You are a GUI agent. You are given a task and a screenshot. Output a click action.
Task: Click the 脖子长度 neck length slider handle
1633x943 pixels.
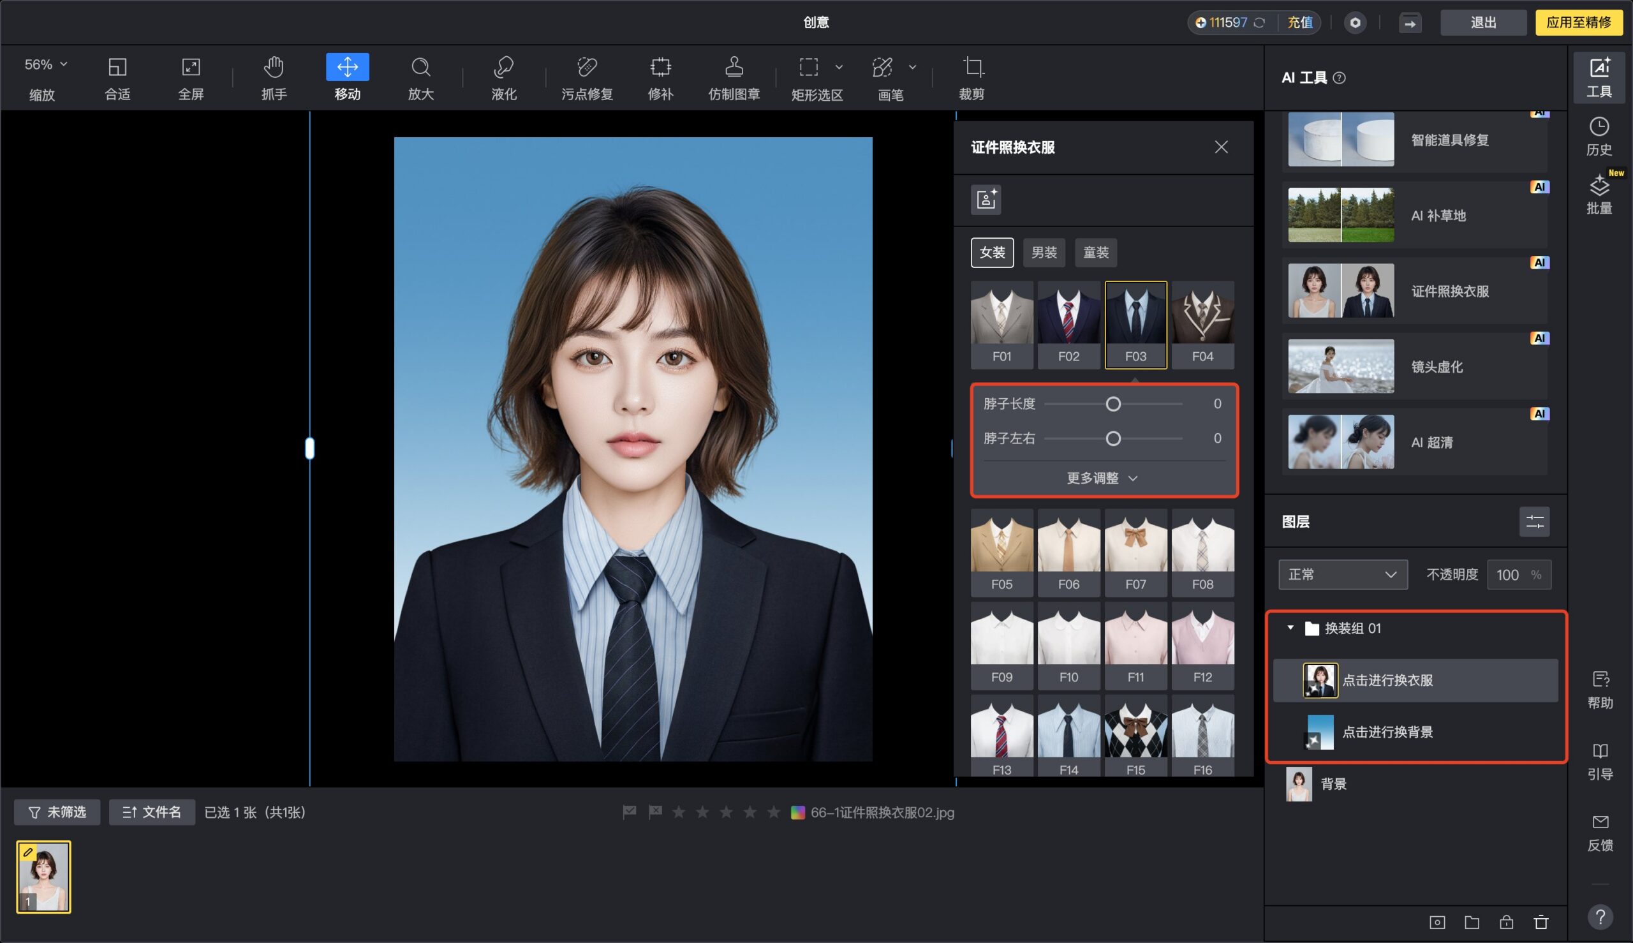(x=1112, y=404)
